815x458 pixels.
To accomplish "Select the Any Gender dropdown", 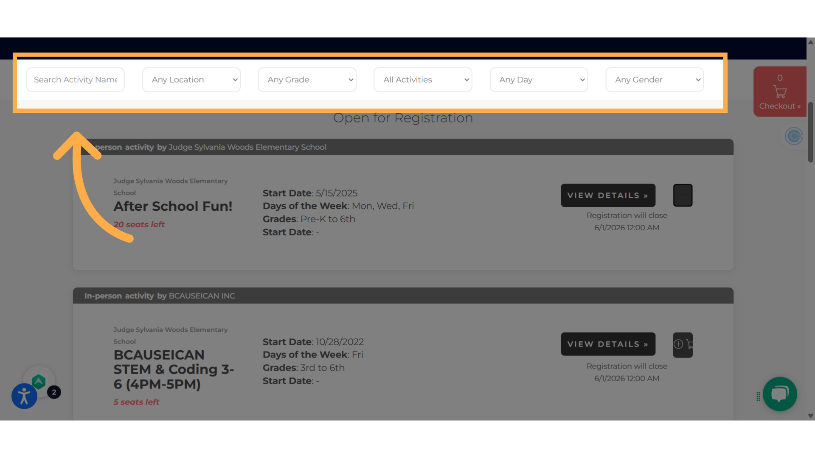I will click(x=654, y=80).
